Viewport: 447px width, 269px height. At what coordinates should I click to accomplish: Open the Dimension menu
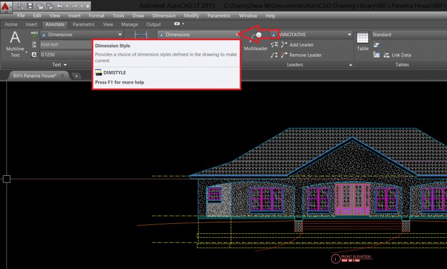coord(164,16)
